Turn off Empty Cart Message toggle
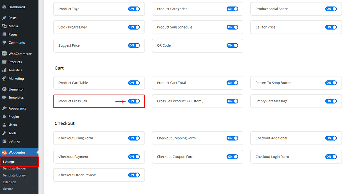The height and width of the screenshot is (194, 351). [331, 101]
